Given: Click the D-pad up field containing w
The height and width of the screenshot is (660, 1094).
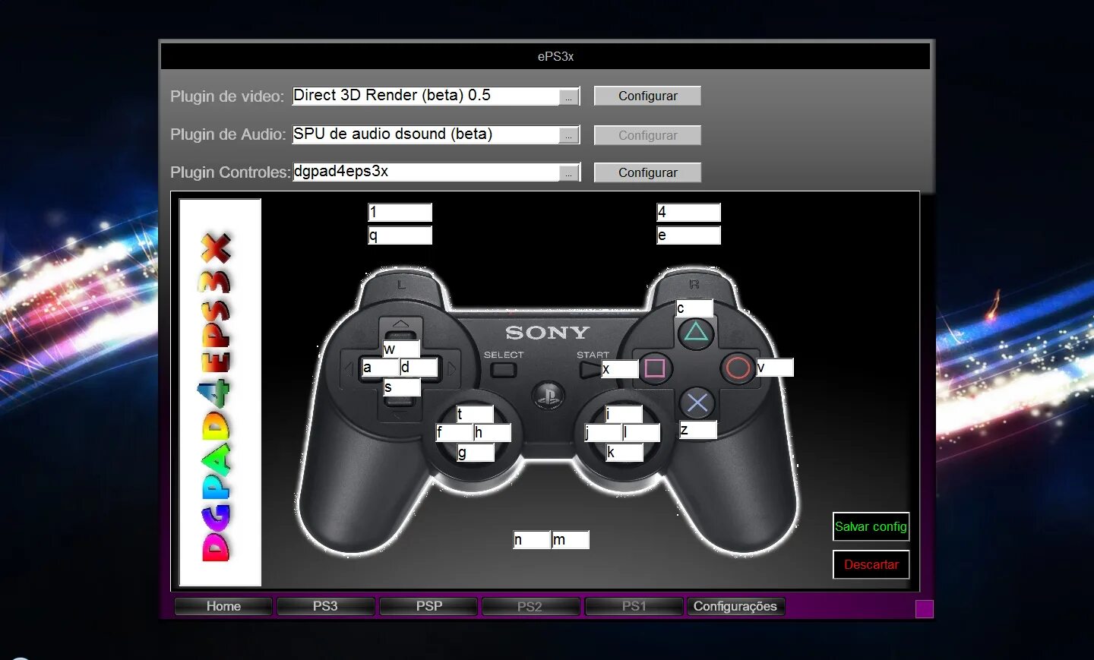Looking at the screenshot, I should coord(401,349).
